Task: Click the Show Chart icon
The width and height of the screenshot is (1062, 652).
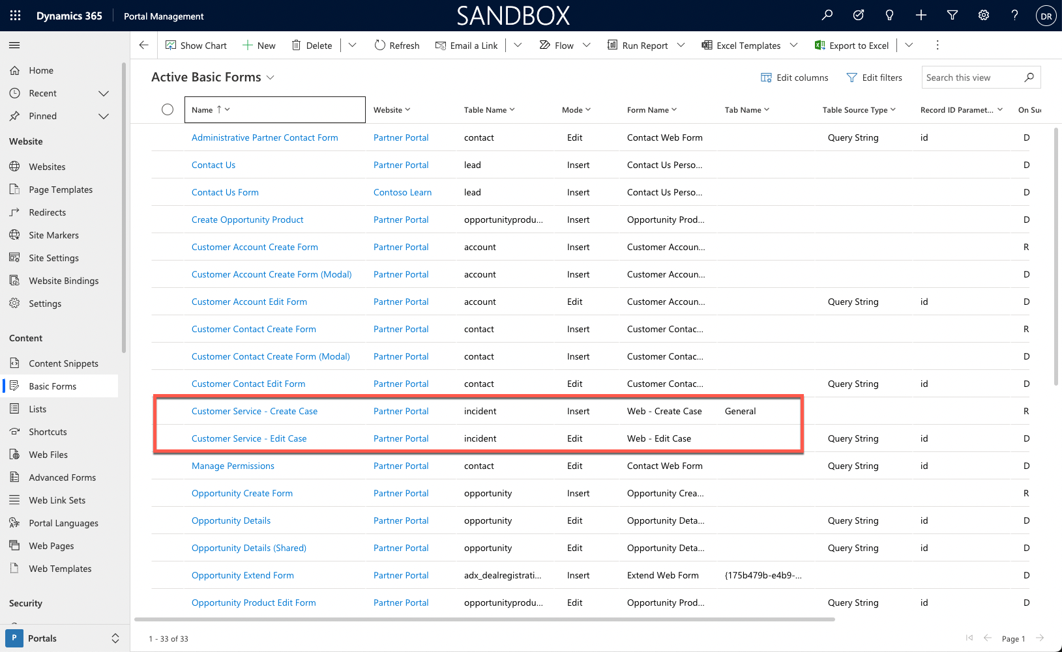Action: pyautogui.click(x=171, y=45)
